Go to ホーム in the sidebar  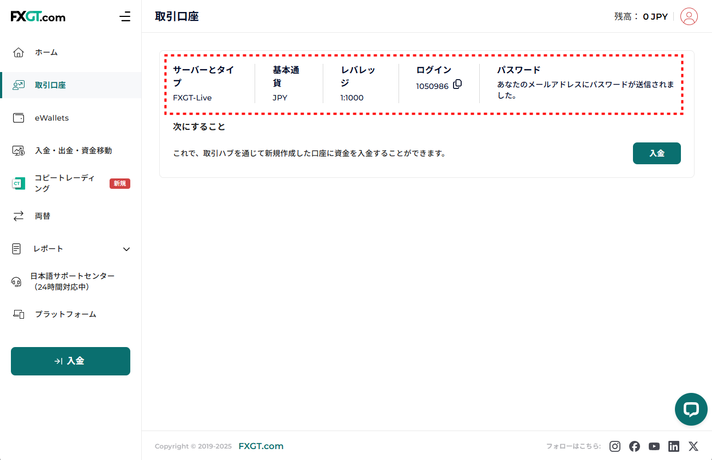pos(46,52)
